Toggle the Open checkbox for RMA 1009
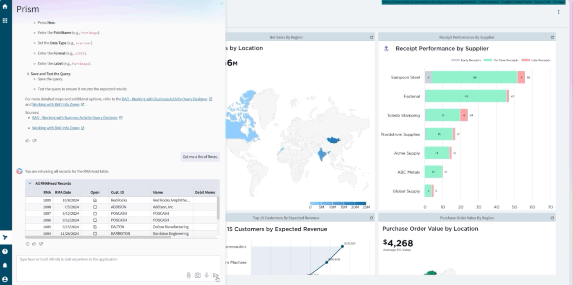Image resolution: width=573 pixels, height=285 pixels. [x=95, y=200]
